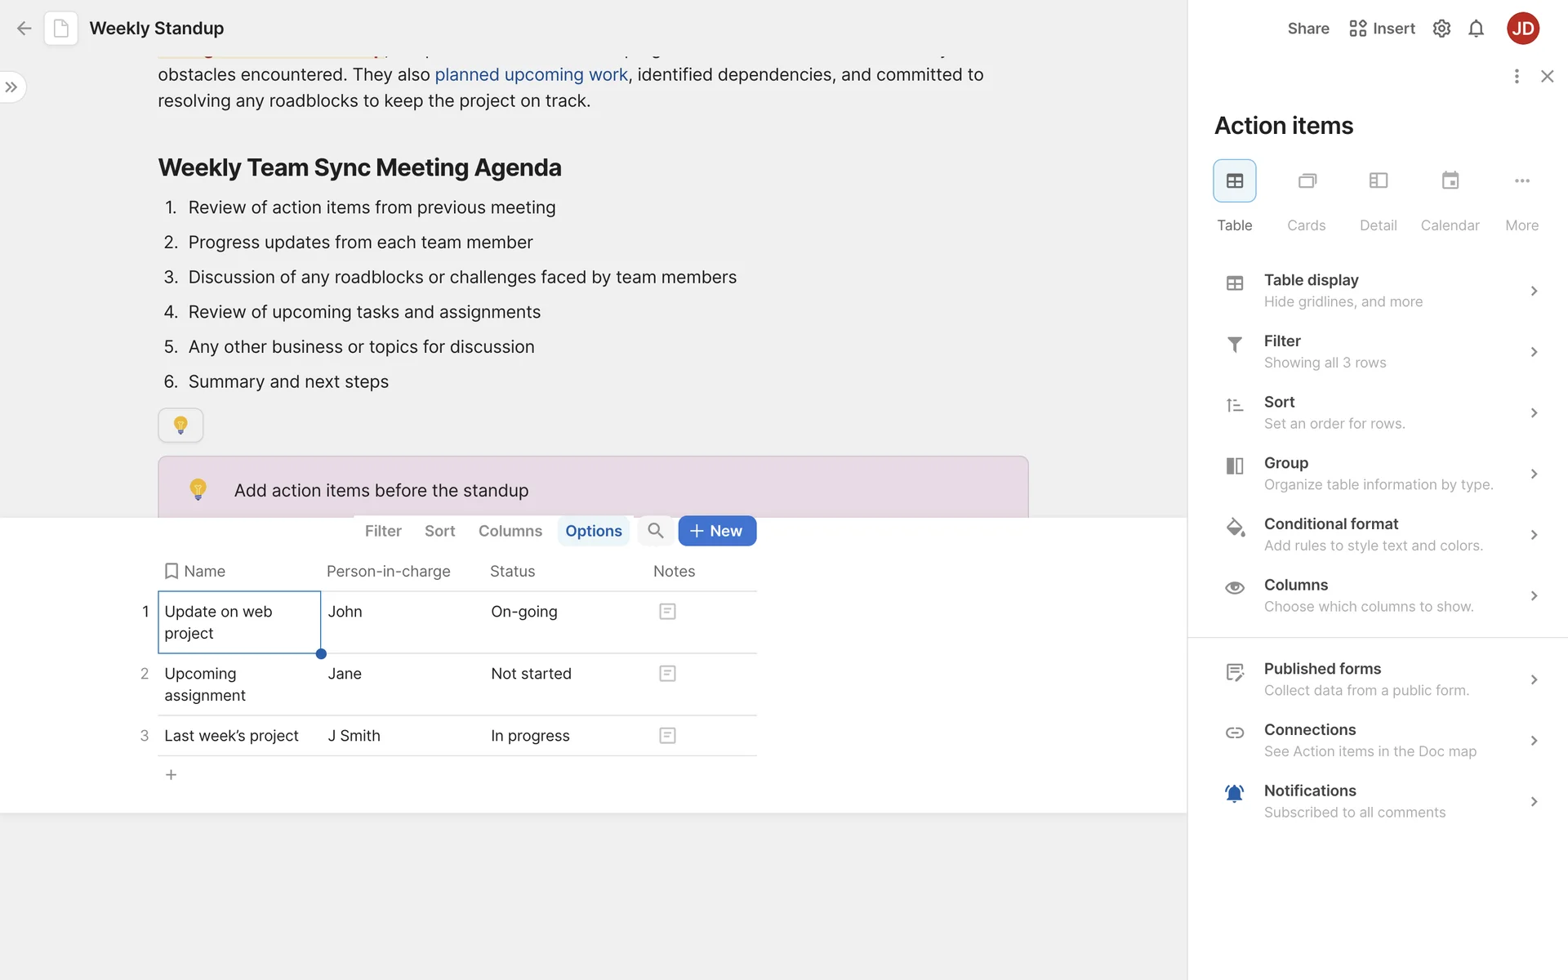This screenshot has height=980, width=1568.
Task: Open More view layout options
Action: click(x=1521, y=181)
